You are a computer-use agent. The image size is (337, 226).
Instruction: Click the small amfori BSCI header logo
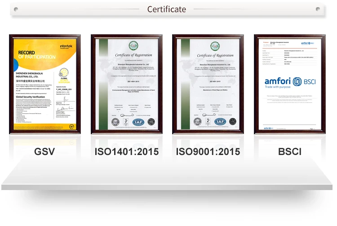click(x=307, y=43)
